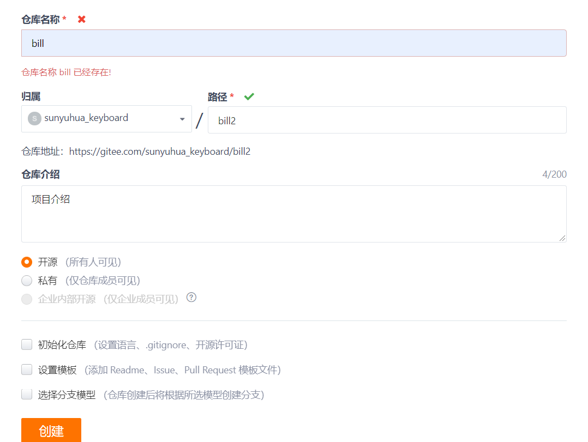Open the 归属 owner dropdown
Image resolution: width=588 pixels, height=442 pixels.
pyautogui.click(x=106, y=118)
